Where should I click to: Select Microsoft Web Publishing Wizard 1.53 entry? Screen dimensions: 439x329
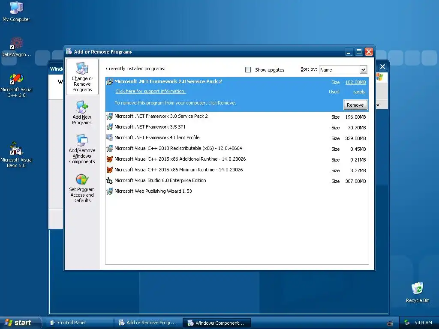(x=237, y=191)
